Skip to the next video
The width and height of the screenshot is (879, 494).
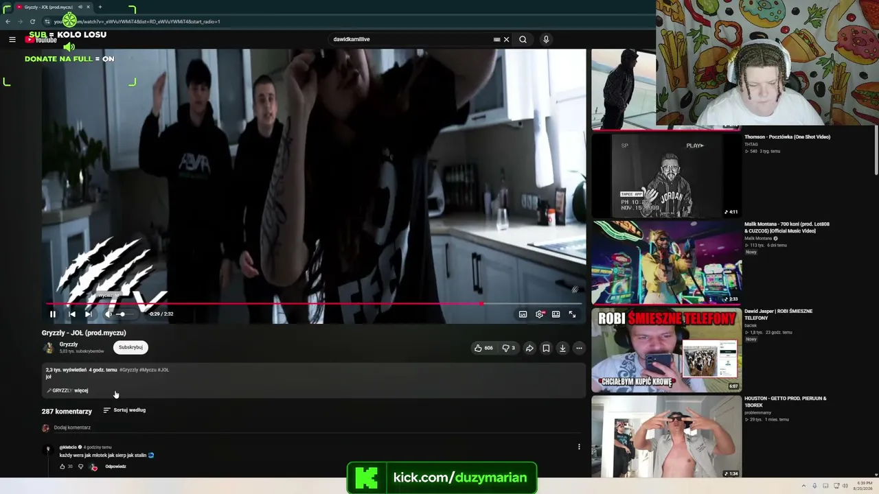point(89,314)
